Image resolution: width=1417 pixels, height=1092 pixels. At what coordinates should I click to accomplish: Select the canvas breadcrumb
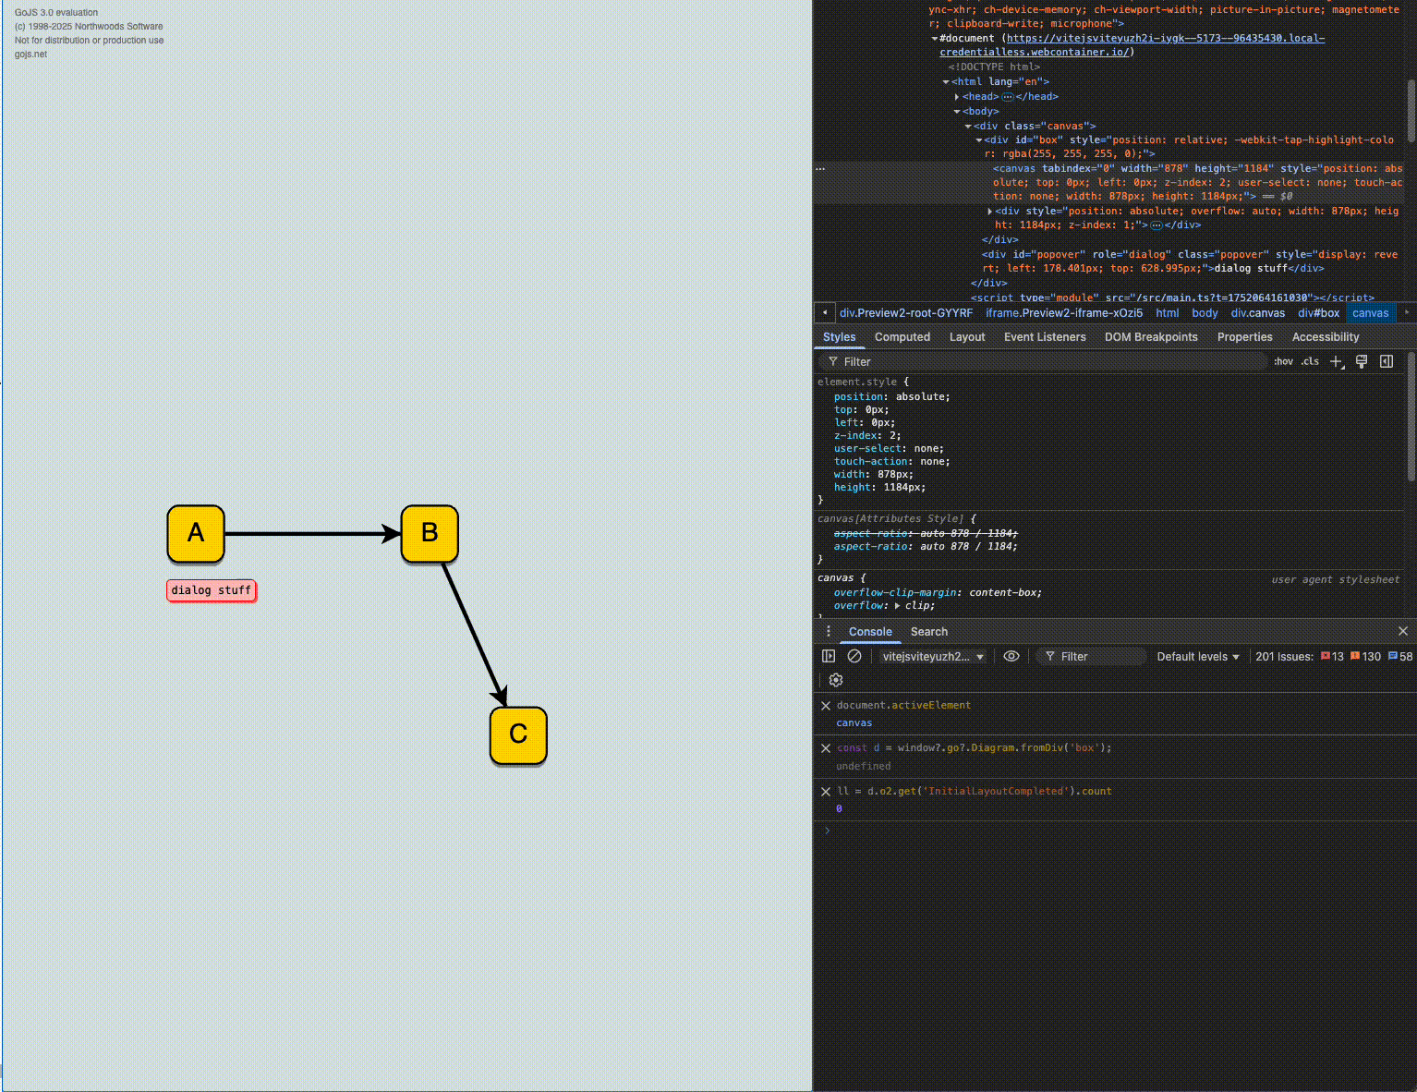tap(1371, 313)
